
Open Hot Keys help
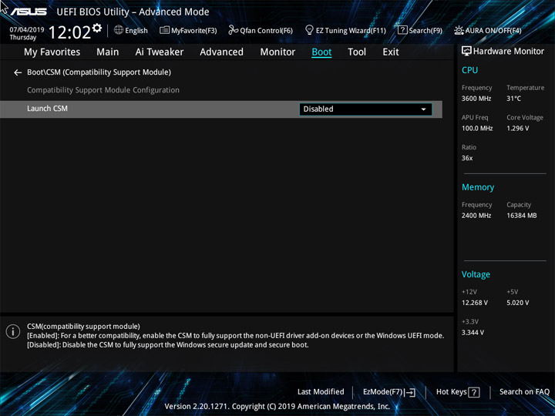458,392
